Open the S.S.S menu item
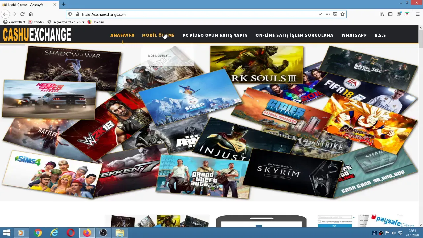 coord(380,35)
